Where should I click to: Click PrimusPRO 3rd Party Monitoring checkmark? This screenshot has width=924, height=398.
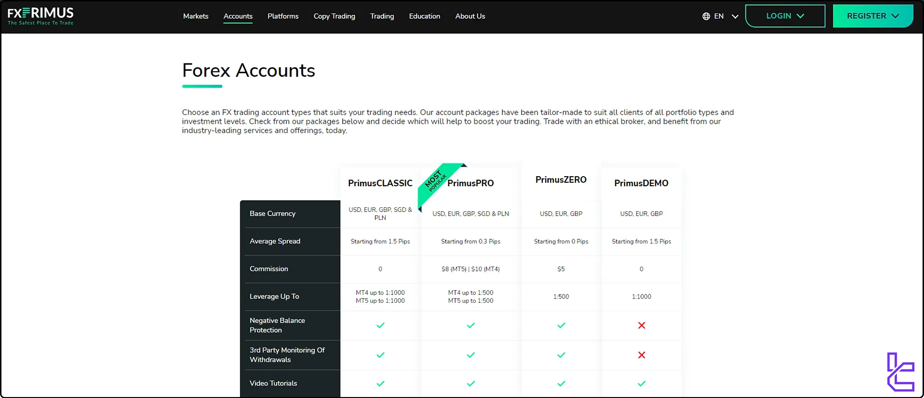471,355
